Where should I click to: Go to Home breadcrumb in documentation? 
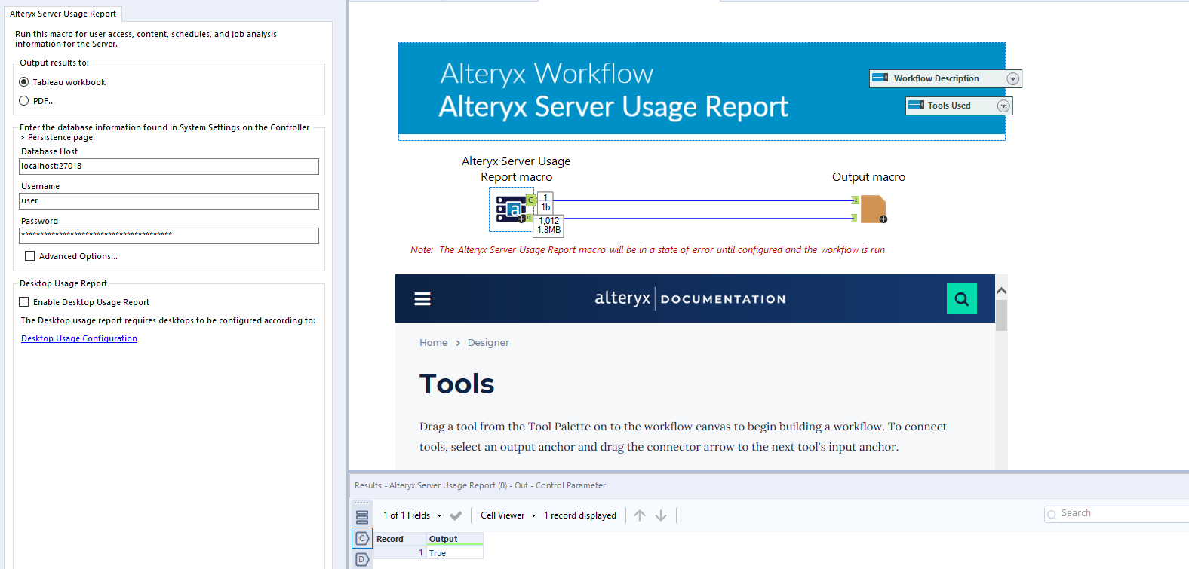coord(434,342)
